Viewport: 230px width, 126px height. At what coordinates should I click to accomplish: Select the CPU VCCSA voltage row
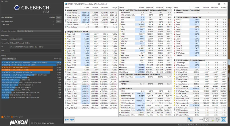(145, 55)
